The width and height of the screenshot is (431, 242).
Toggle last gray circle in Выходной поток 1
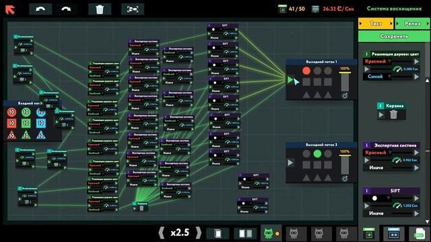click(x=328, y=71)
